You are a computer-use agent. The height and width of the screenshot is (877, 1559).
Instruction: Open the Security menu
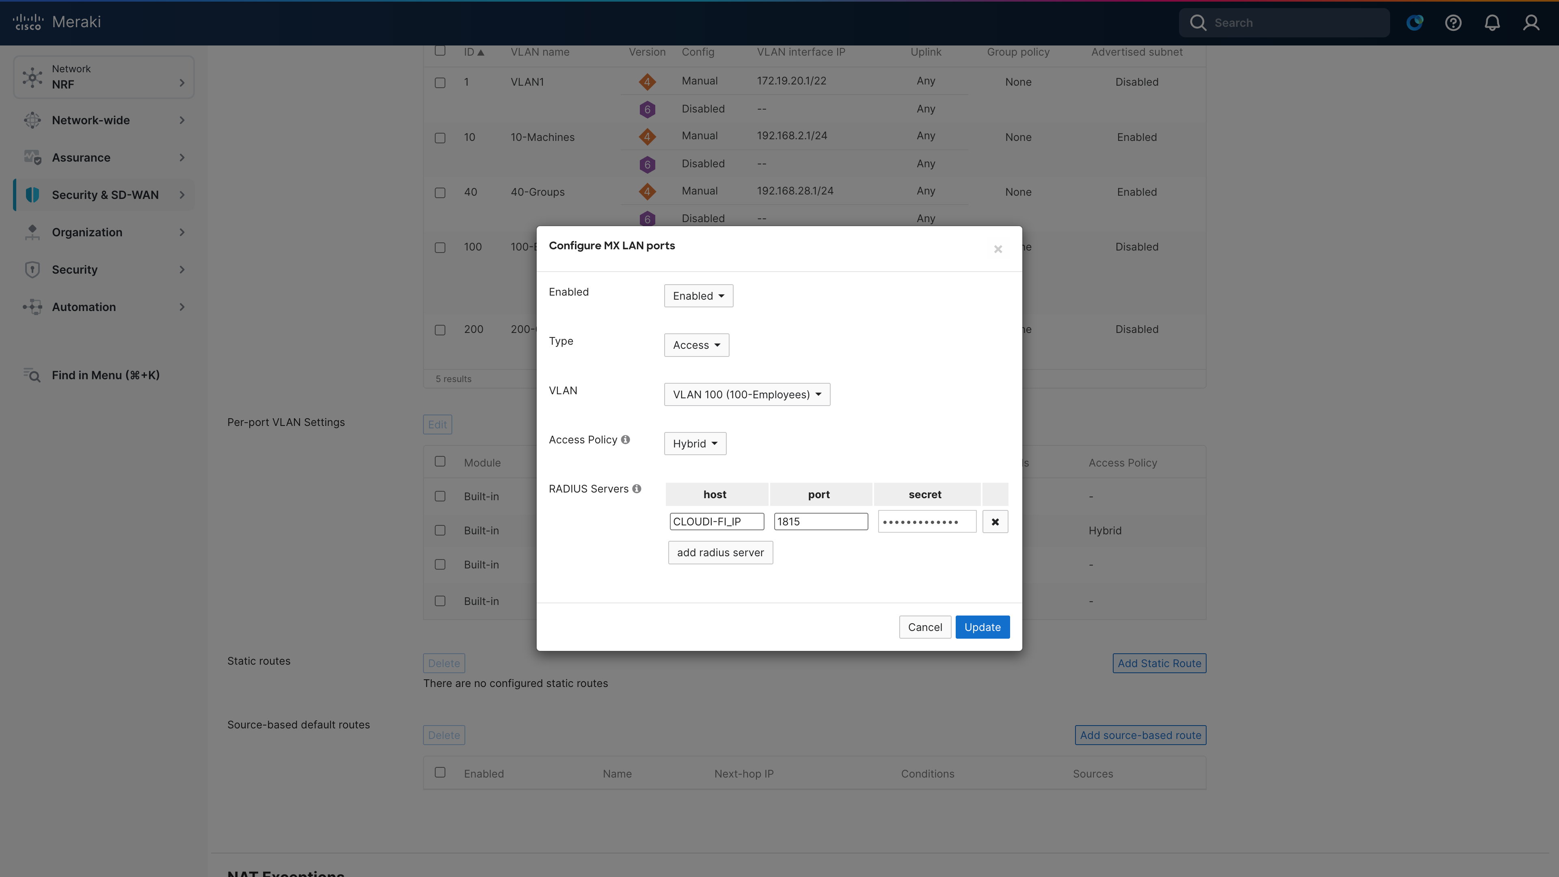(104, 269)
